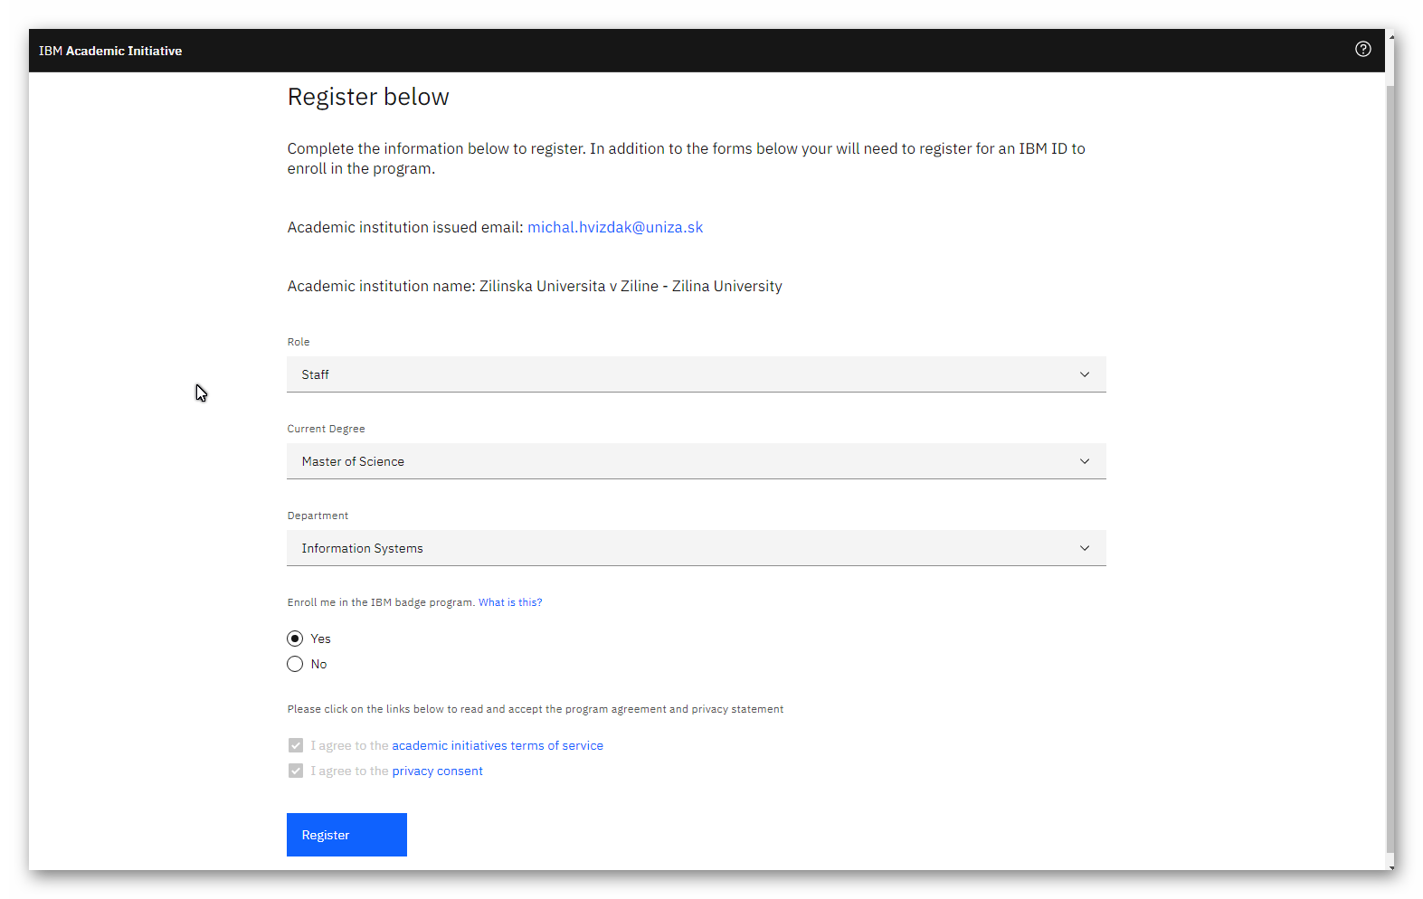Open the privacy consent link
Viewport: 1423px width, 899px height.
pyautogui.click(x=437, y=771)
